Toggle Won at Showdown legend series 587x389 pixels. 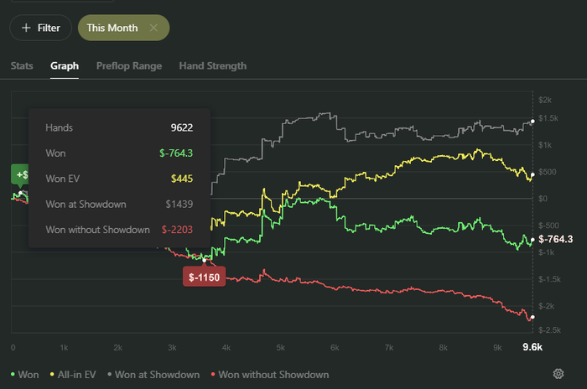point(153,375)
